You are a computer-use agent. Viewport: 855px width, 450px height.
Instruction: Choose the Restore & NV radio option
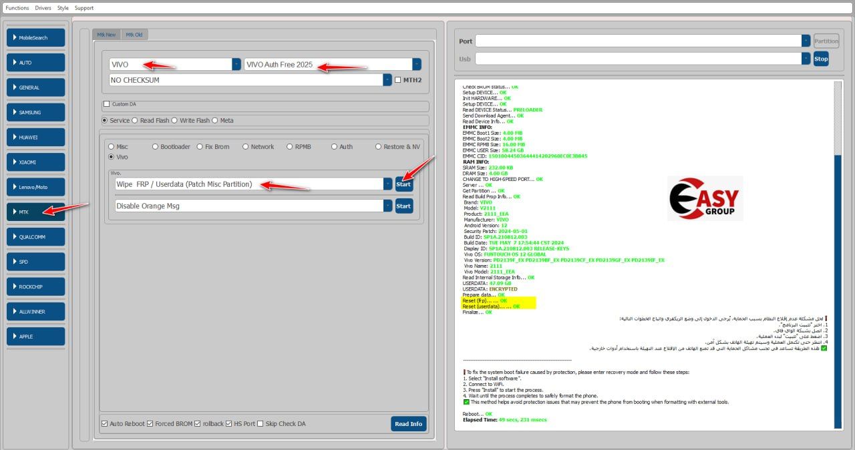379,147
